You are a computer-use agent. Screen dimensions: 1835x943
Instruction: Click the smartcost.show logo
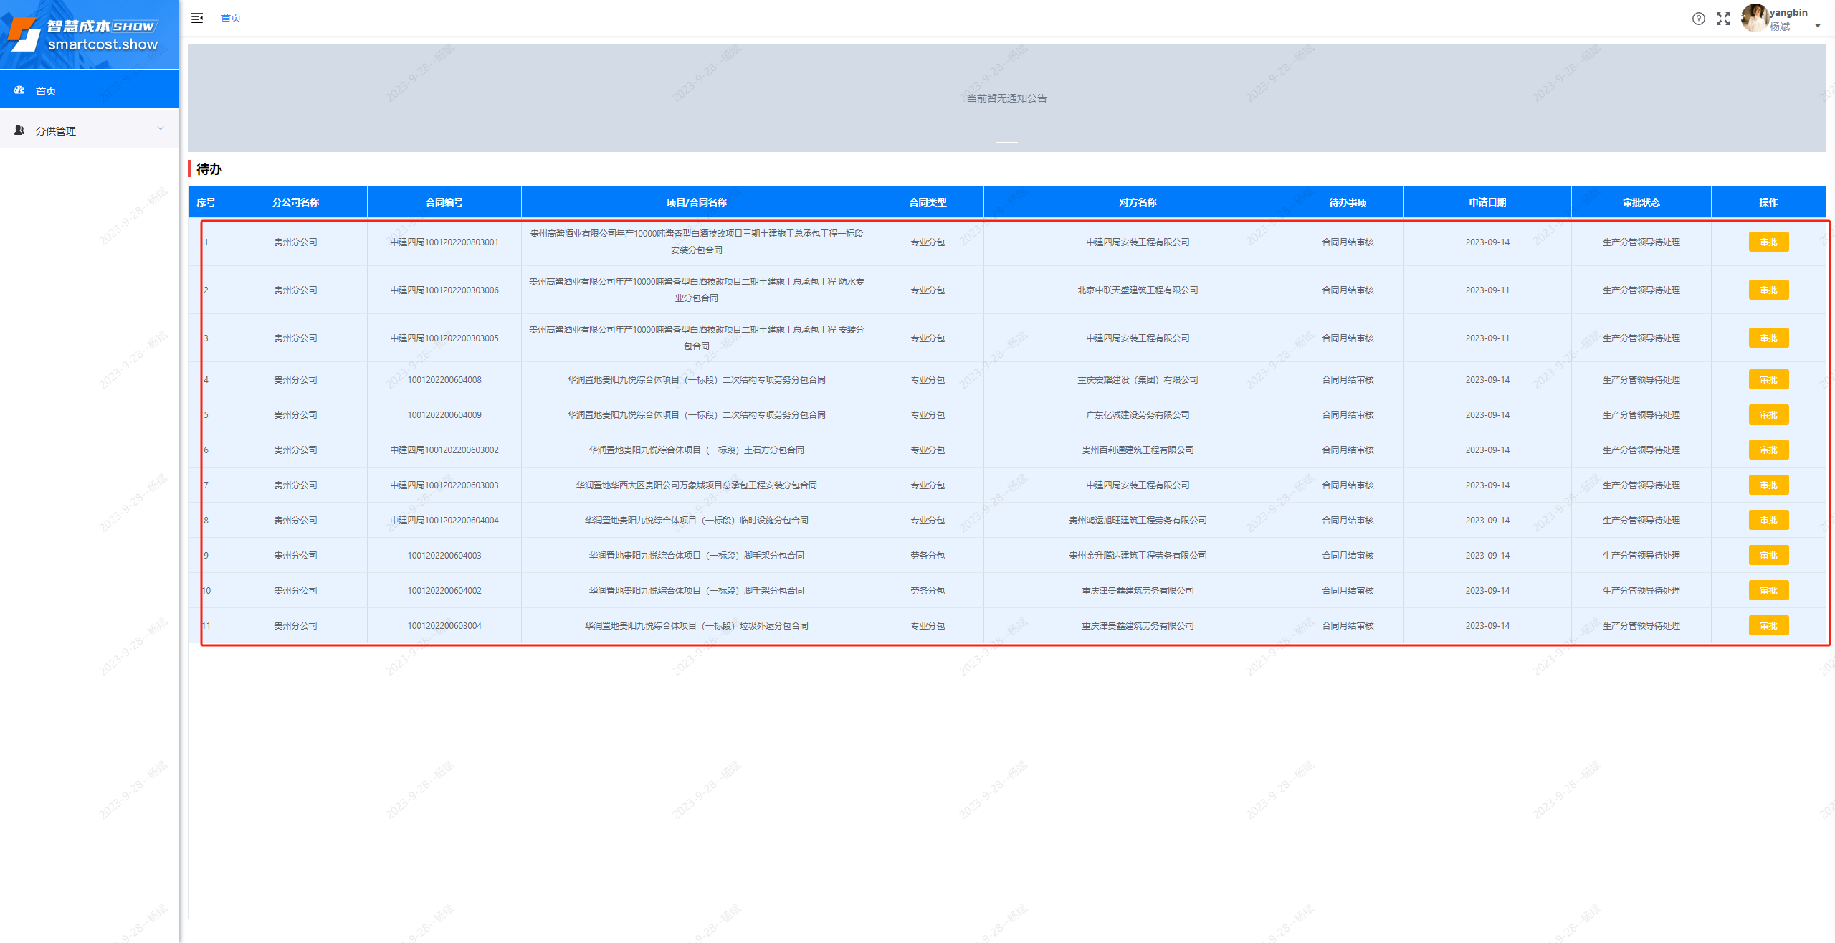(x=84, y=34)
